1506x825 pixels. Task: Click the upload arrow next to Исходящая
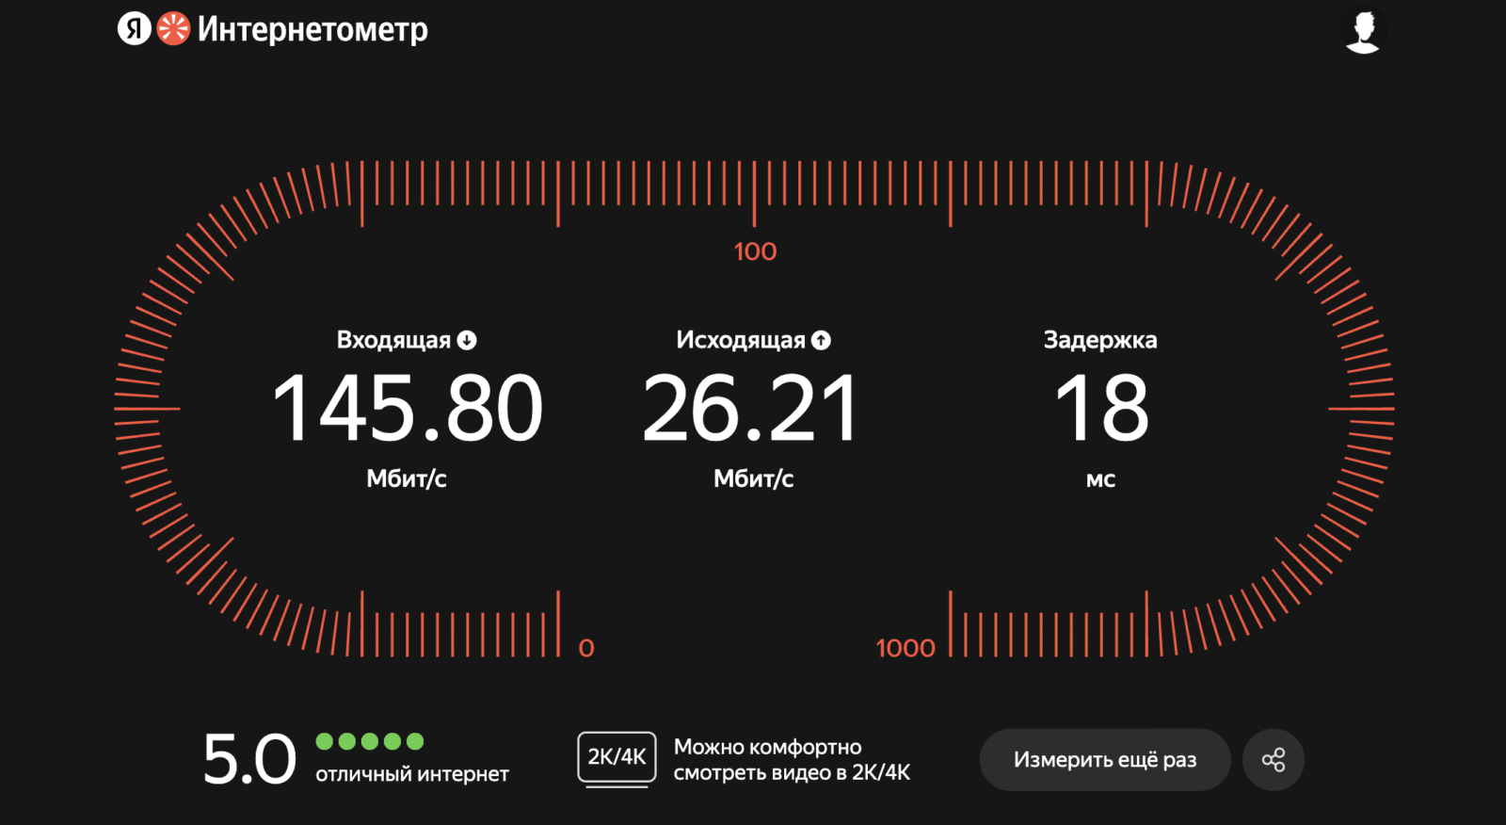pos(822,341)
